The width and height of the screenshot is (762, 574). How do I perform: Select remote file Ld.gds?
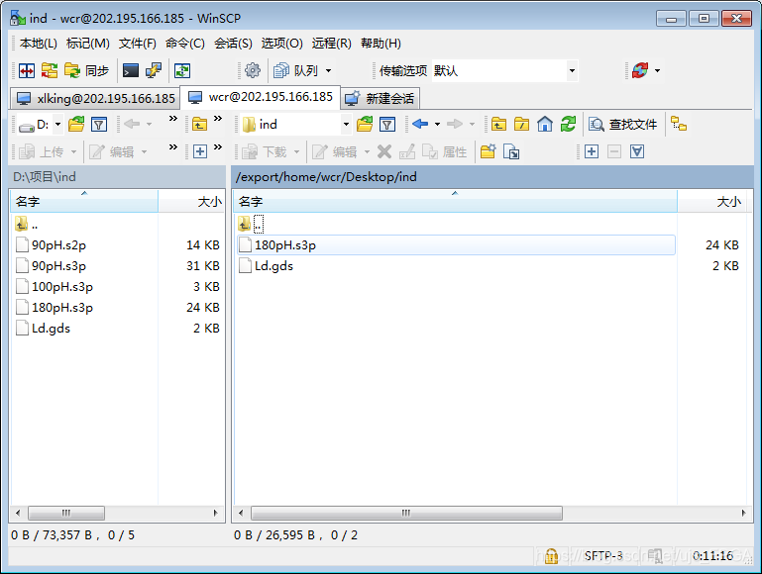(273, 265)
